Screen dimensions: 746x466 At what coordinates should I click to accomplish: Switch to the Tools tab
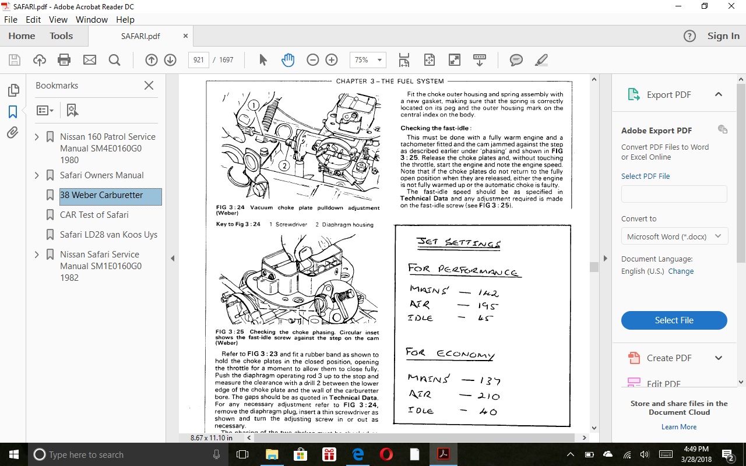tap(61, 36)
